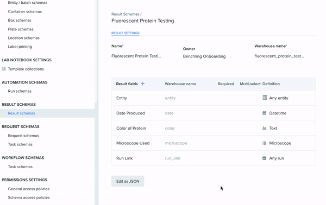Click the schema Name field value
This screenshot has height=205, width=326.
click(136, 56)
